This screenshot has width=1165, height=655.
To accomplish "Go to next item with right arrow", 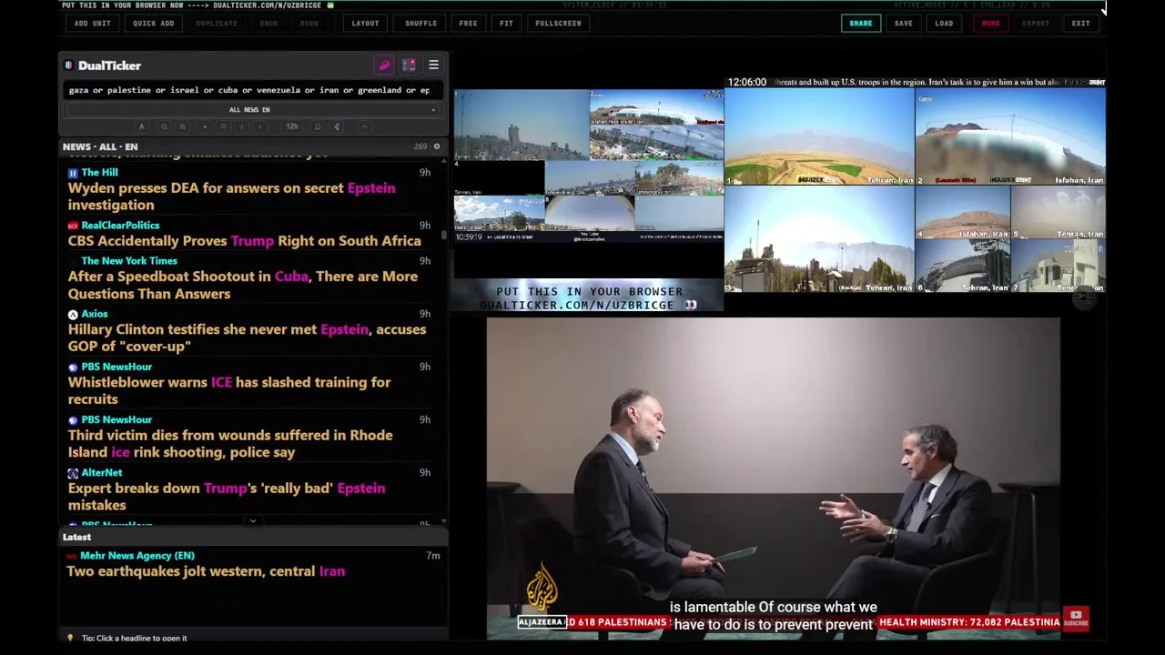I will pos(259,126).
